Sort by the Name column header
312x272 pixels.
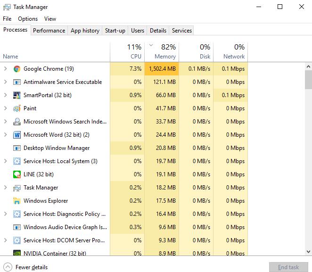(x=55, y=52)
